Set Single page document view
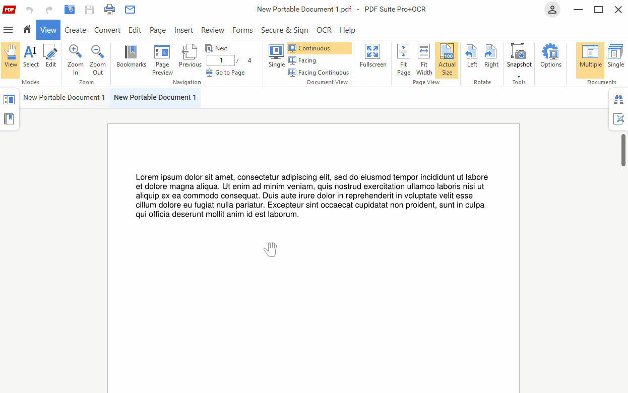 (x=276, y=56)
